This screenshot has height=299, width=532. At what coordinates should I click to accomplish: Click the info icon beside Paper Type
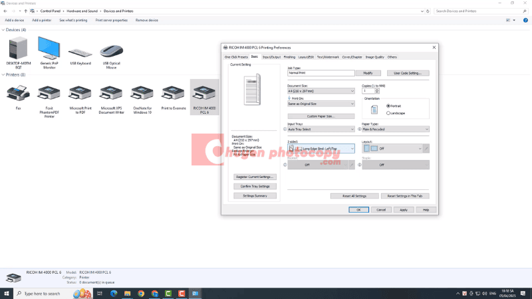tap(360, 129)
